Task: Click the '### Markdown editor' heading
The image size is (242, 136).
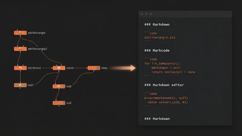Action: coord(164,85)
